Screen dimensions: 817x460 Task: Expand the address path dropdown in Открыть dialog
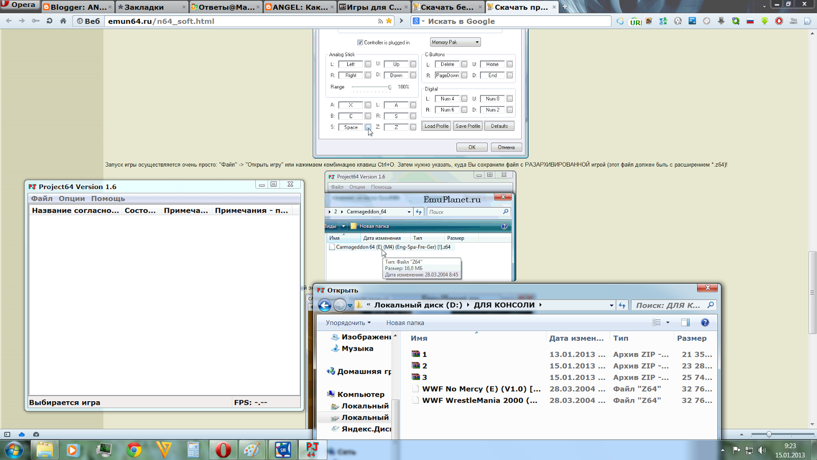point(611,305)
